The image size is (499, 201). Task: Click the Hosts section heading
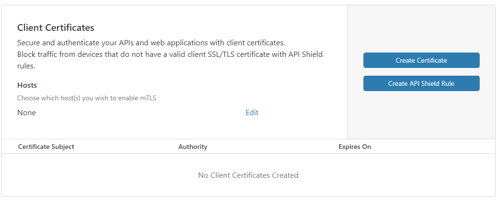(x=27, y=85)
